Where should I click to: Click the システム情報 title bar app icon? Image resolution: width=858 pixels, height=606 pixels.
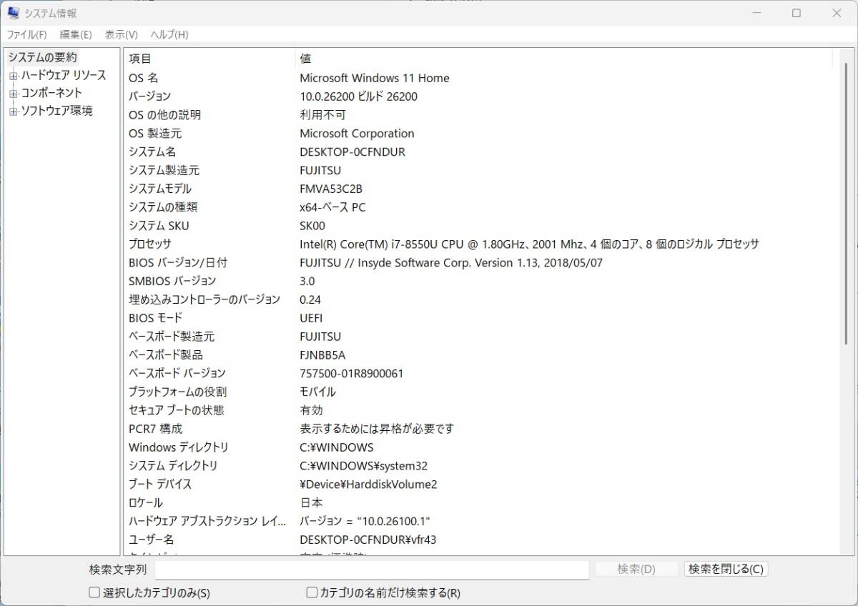(13, 13)
